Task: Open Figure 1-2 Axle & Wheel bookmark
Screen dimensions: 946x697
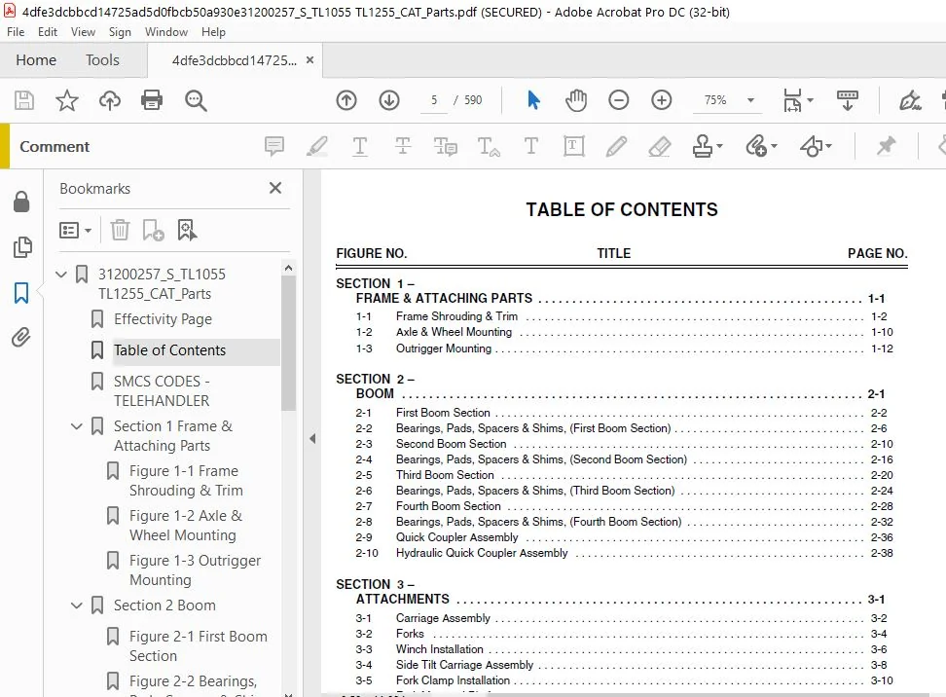Action: [x=186, y=525]
